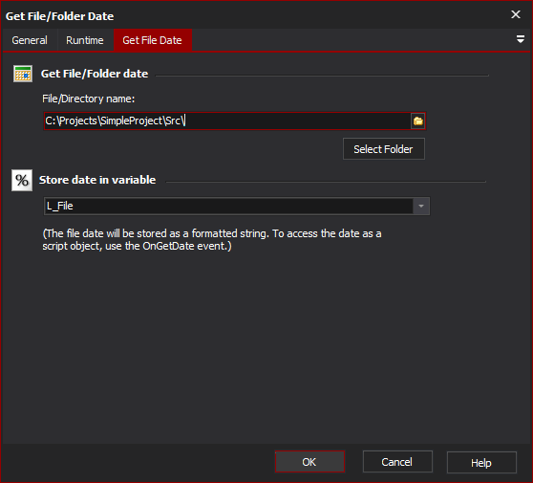Click the folder browse icon in the path field
This screenshot has height=483, width=533.
417,121
